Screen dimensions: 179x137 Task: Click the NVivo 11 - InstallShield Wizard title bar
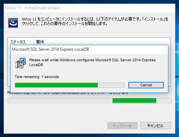point(89,8)
